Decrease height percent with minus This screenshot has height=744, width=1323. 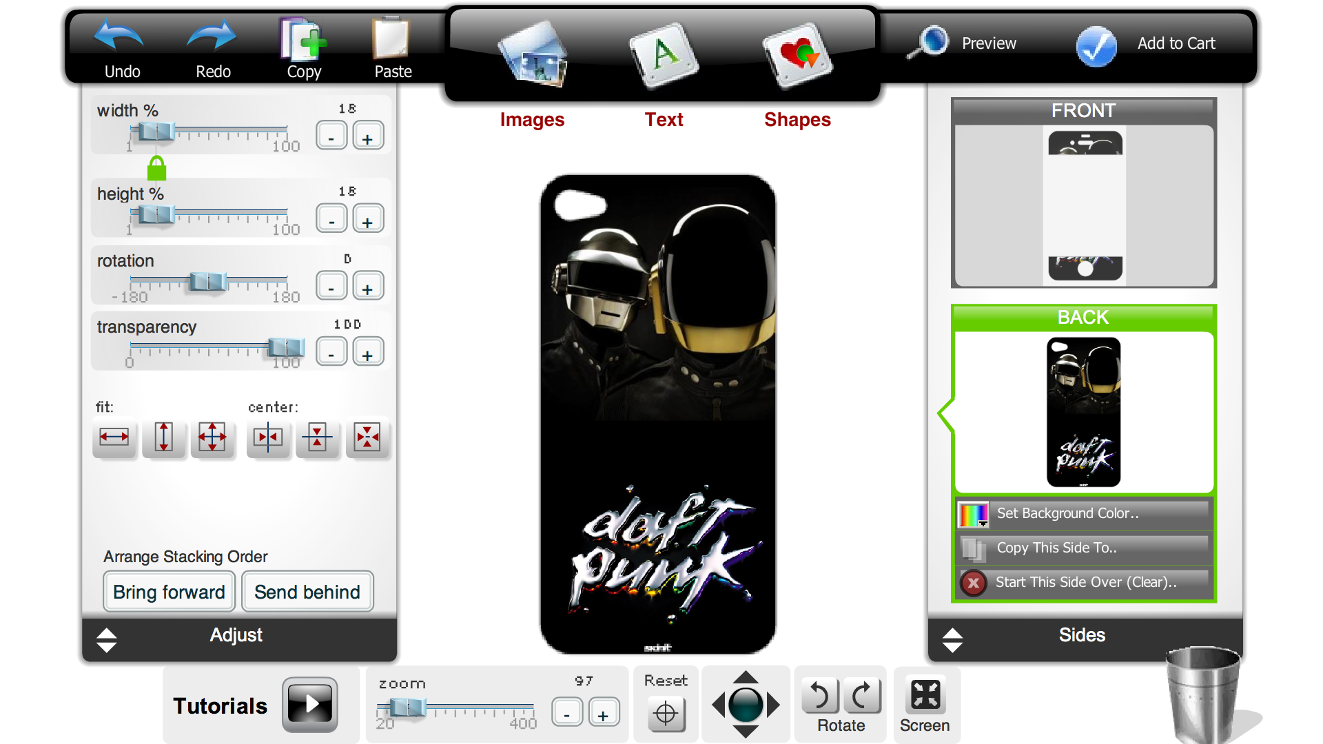coord(331,219)
